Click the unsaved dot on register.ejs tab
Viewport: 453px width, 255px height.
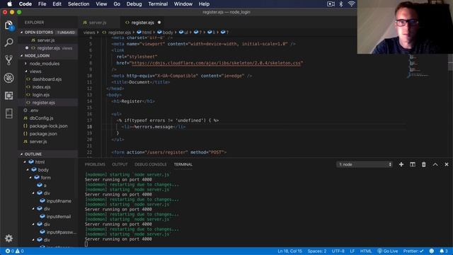[x=159, y=22]
